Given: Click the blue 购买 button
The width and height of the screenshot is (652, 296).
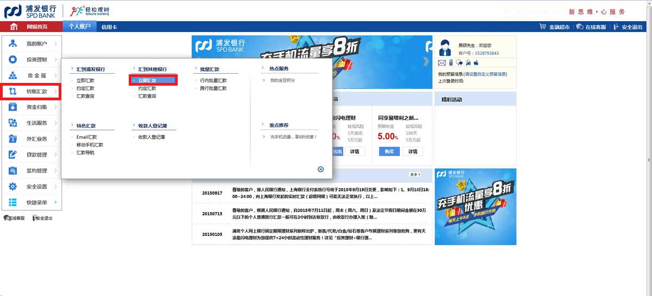Looking at the screenshot, I should tap(389, 151).
